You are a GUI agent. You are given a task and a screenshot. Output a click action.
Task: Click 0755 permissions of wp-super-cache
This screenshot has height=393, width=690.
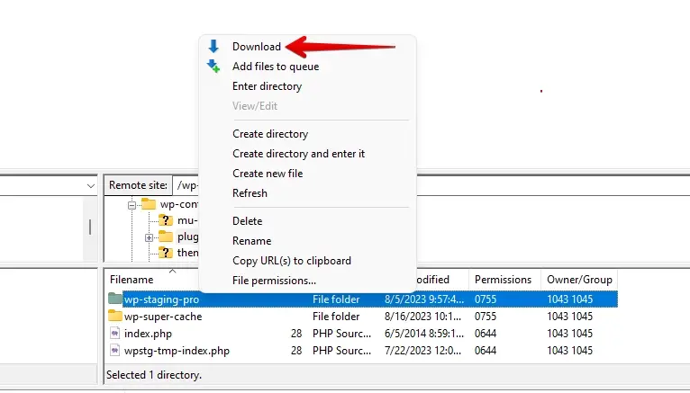[486, 317]
